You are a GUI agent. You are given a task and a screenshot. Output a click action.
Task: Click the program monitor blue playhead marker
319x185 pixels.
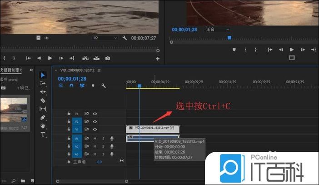(229, 38)
